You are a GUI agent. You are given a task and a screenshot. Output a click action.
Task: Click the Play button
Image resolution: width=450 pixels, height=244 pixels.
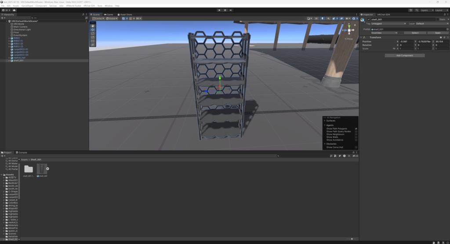point(219,10)
